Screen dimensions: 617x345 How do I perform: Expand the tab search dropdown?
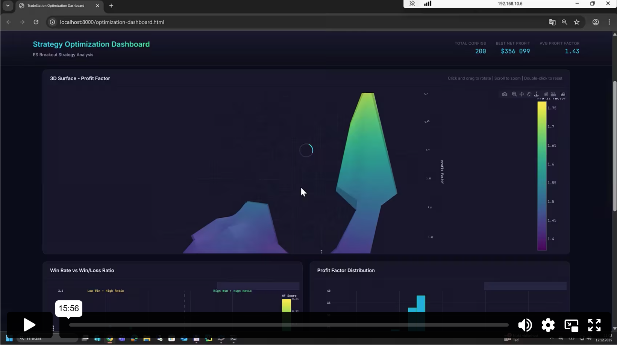pyautogui.click(x=8, y=6)
